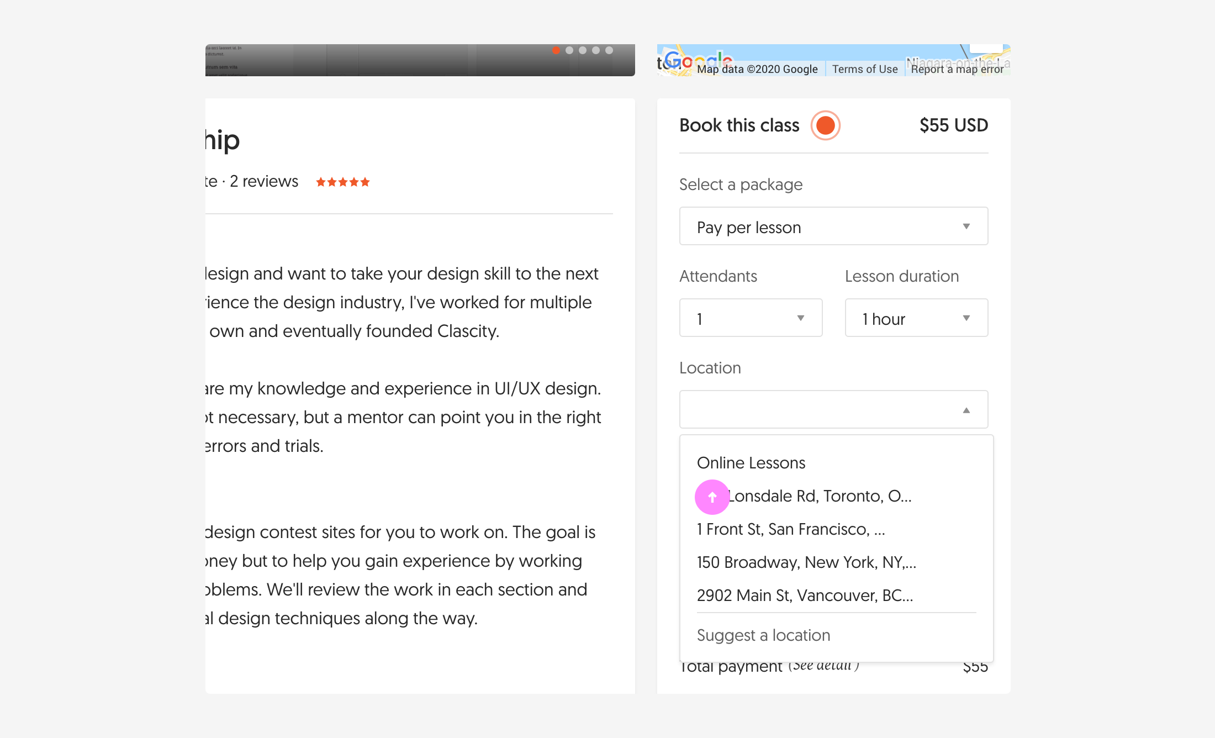Select the first orange carousel dot

coord(556,50)
